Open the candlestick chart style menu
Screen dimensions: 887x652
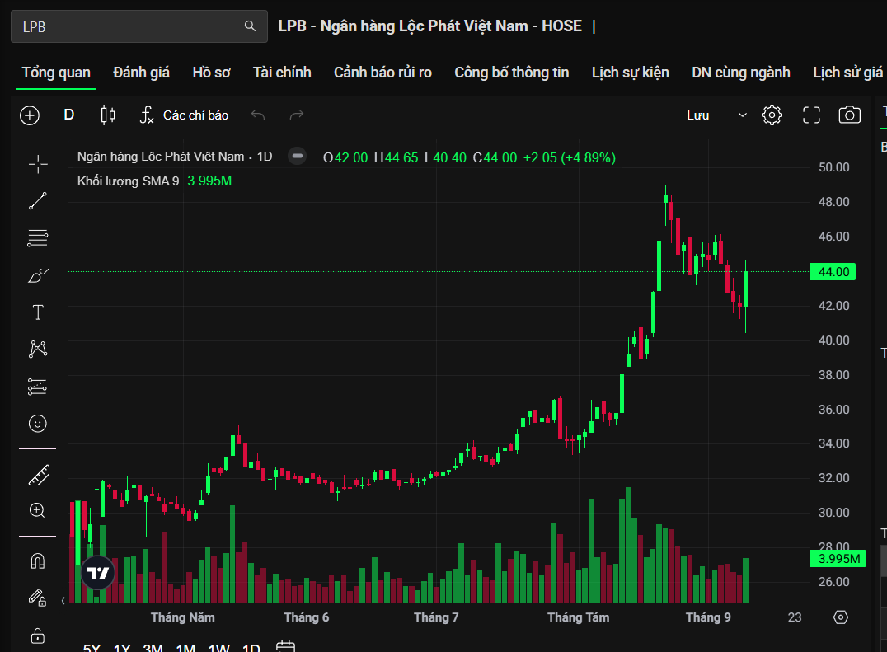click(108, 115)
